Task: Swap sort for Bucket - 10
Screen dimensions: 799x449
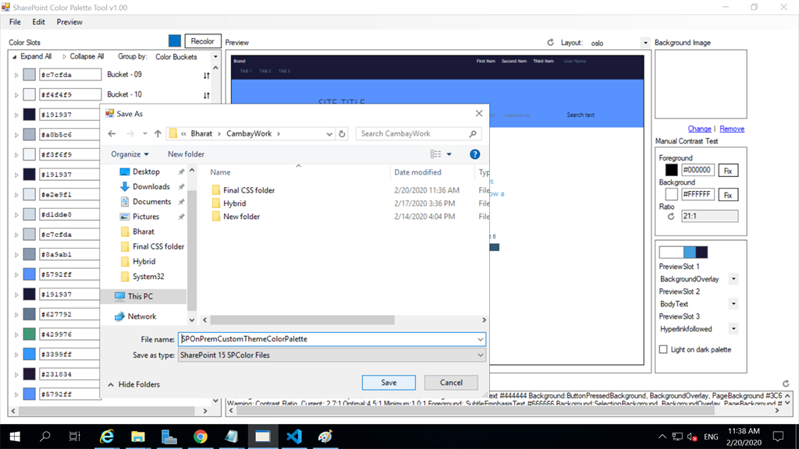Action: [206, 95]
